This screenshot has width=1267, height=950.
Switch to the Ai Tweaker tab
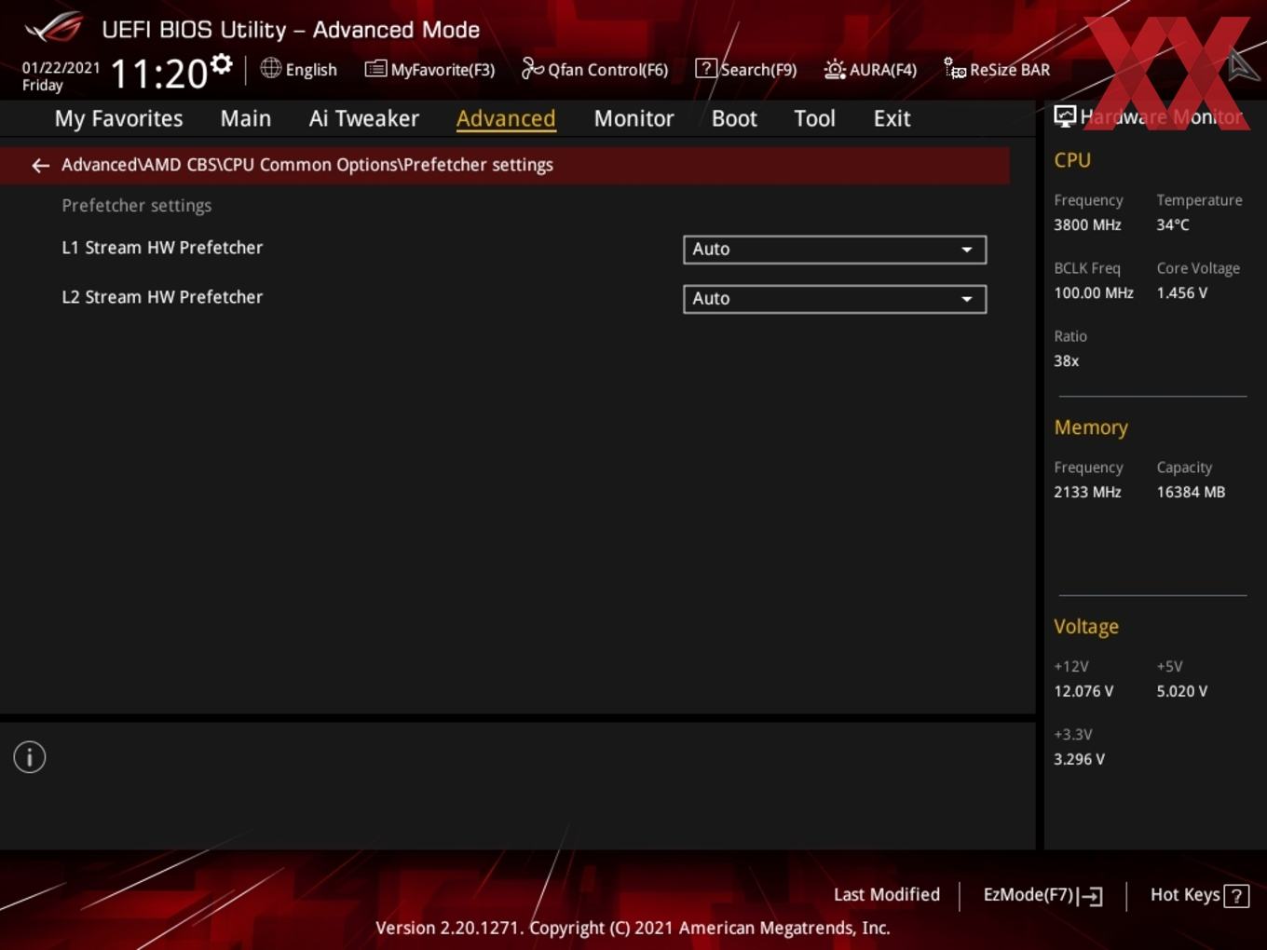[364, 118]
